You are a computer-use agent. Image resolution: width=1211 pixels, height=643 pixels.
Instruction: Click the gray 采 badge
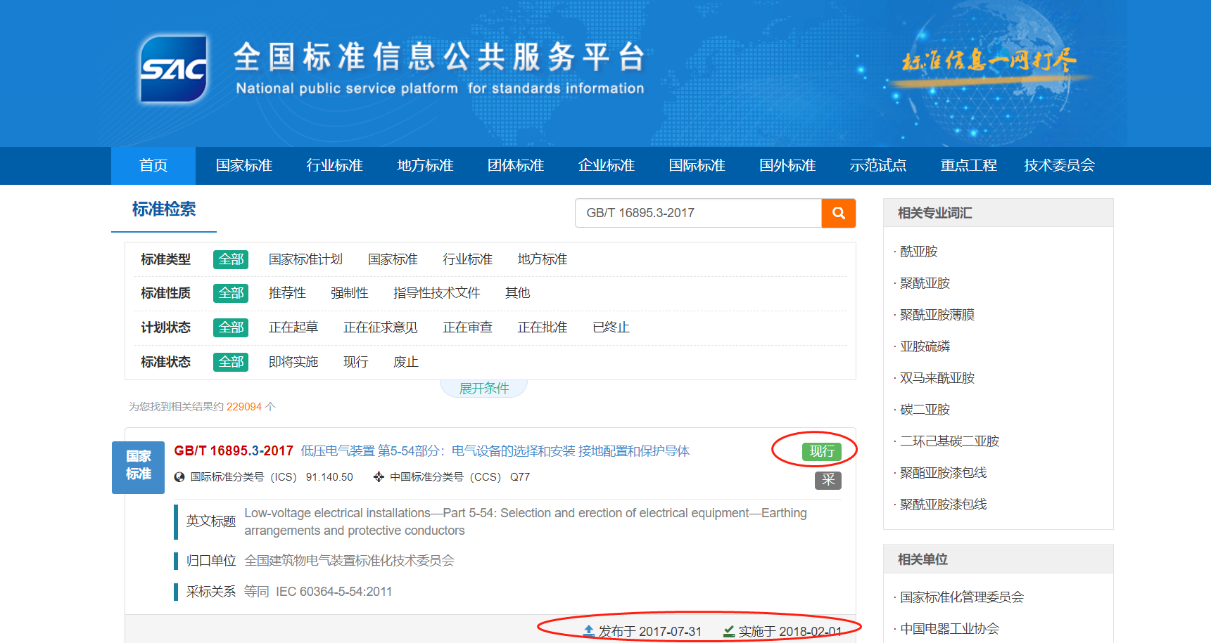(828, 480)
